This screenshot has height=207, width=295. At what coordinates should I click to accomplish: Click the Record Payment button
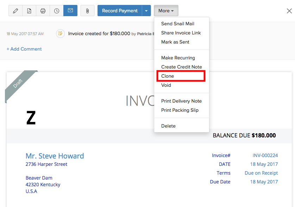[x=119, y=11]
